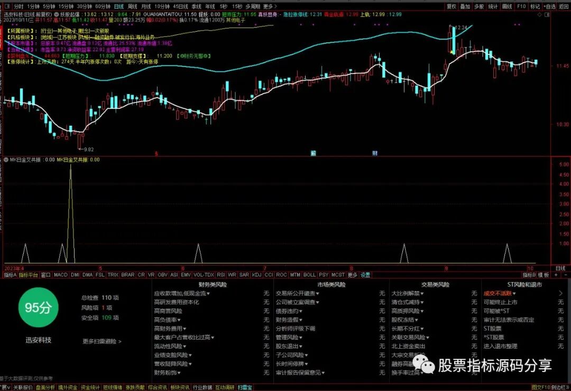This screenshot has width=571, height=391.
Task: Open the 行业数据 bottom tab
Action: pos(202,388)
